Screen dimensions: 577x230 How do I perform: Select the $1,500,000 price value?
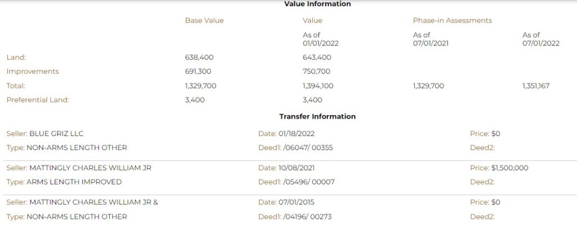tap(509, 168)
